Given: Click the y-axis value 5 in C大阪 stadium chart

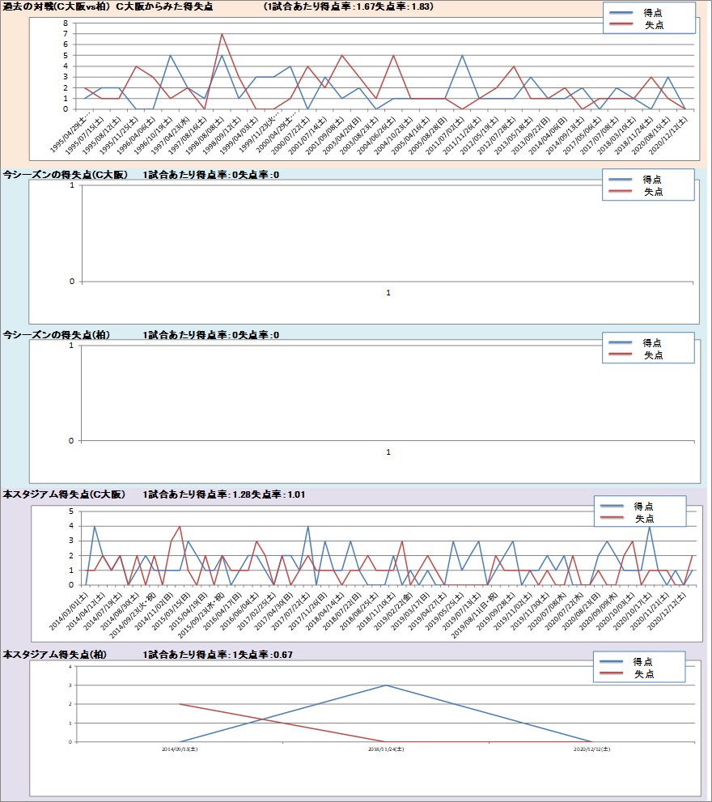Looking at the screenshot, I should coord(70,511).
